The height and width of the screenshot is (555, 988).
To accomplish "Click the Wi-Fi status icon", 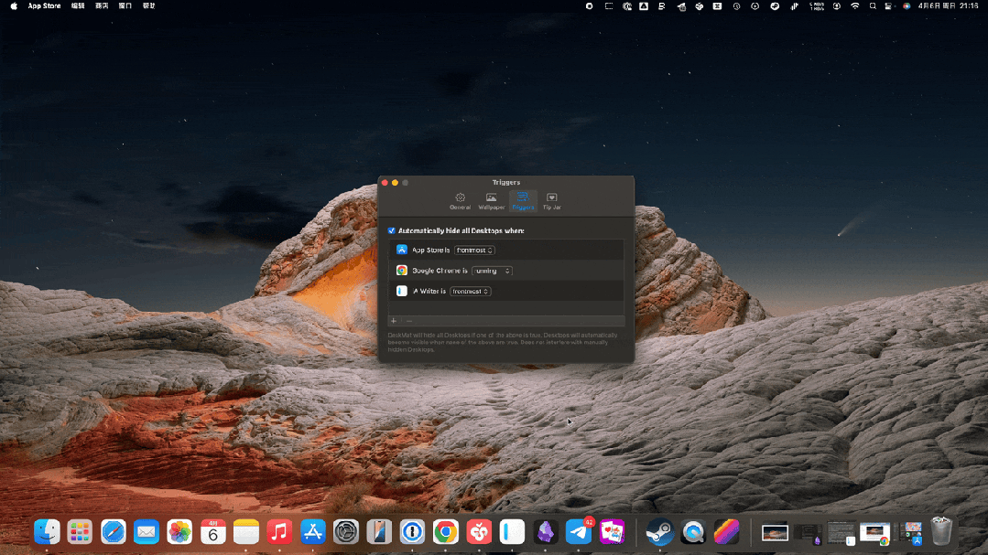I will [855, 6].
